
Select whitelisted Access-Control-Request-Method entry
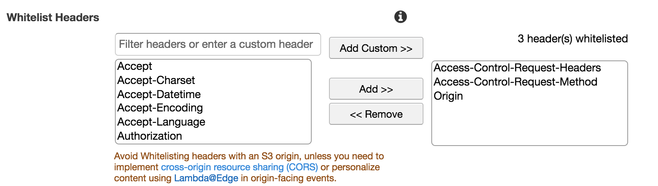pos(529,82)
